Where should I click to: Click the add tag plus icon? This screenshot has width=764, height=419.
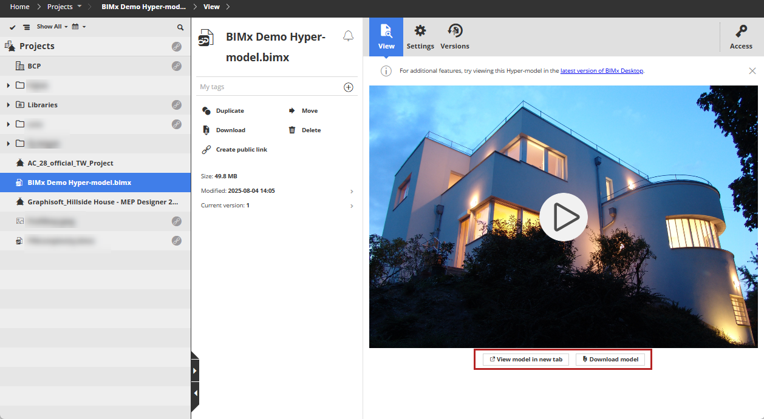click(x=349, y=87)
